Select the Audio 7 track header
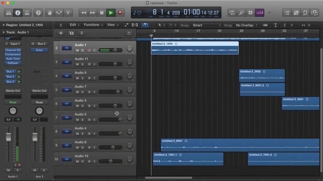The width and height of the screenshot is (323, 181). (95, 89)
